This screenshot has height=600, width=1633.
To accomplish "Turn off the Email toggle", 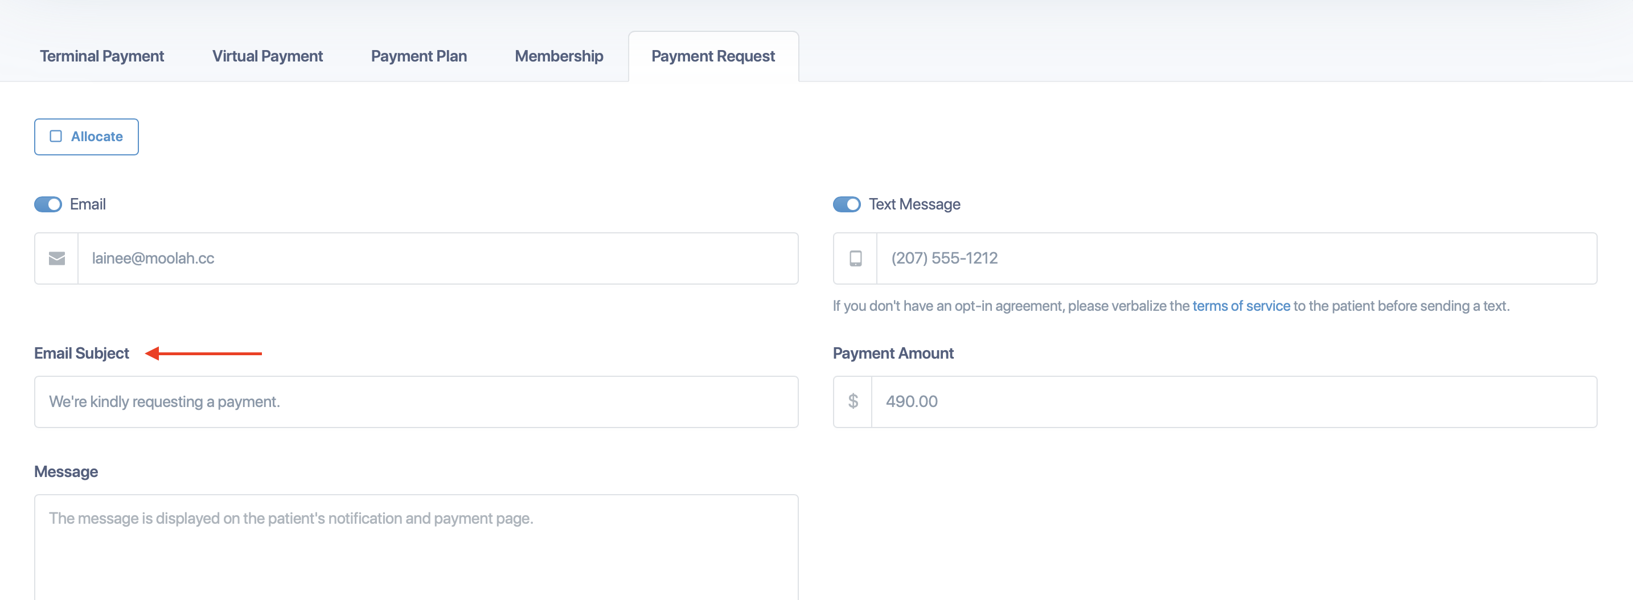I will click(x=48, y=204).
